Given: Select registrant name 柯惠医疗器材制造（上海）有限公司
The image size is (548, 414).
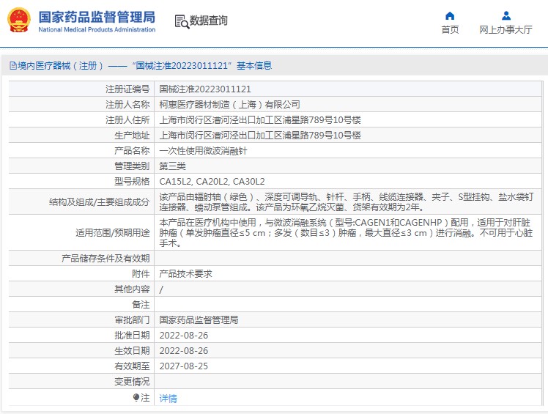Looking at the screenshot, I should [229, 105].
